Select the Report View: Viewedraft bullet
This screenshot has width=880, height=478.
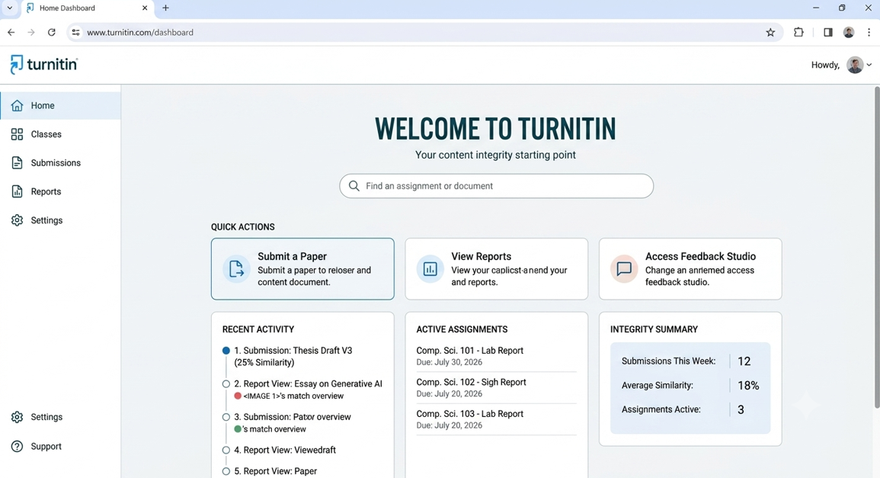pos(226,451)
